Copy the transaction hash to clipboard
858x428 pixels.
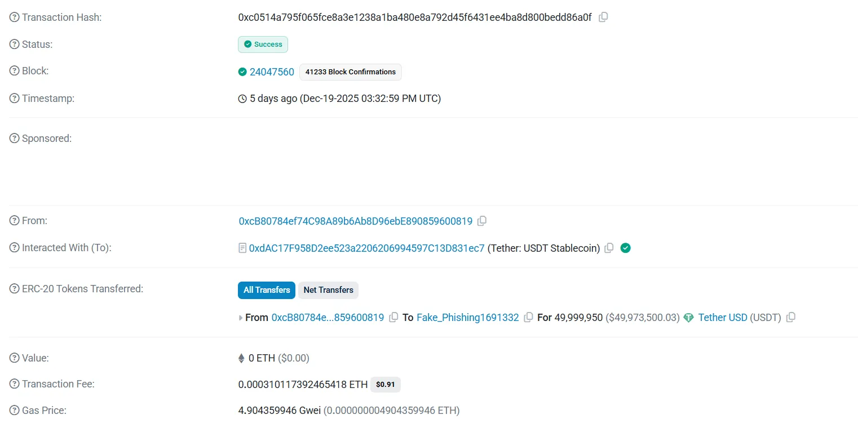point(603,17)
